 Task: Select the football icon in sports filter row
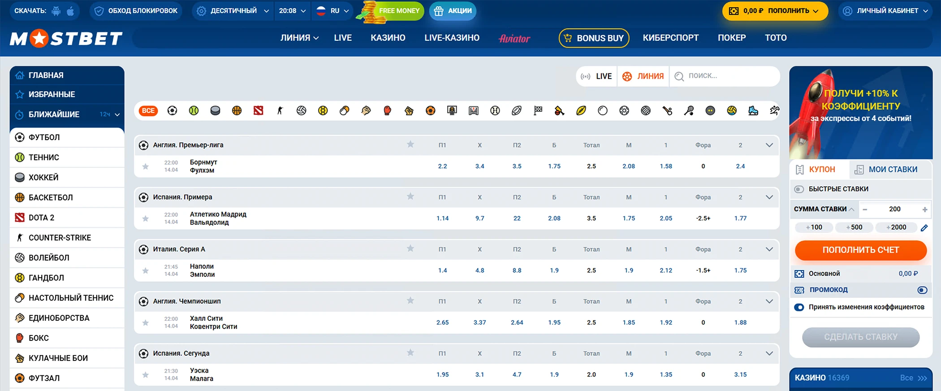coord(172,111)
